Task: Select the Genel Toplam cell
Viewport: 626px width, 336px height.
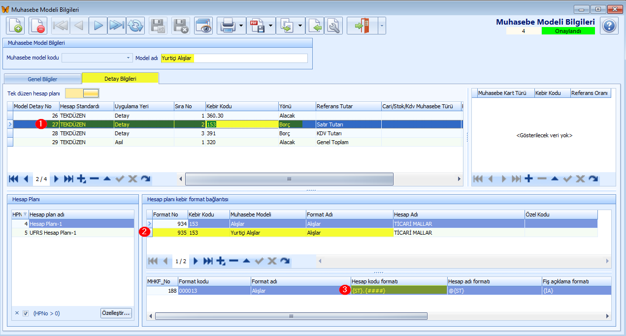Action: (x=348, y=142)
